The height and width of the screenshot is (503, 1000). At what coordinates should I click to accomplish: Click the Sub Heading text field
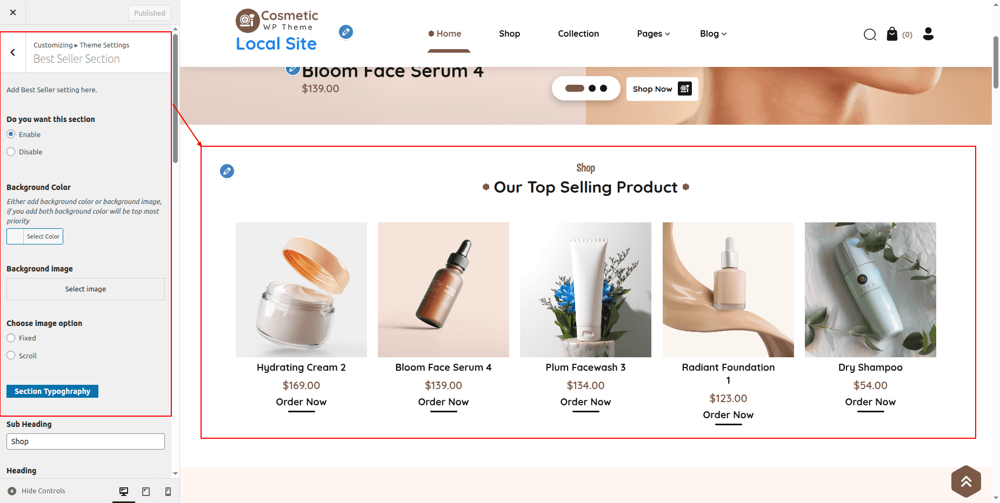click(85, 441)
